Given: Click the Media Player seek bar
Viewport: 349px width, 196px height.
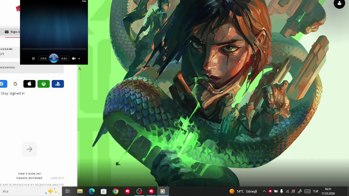Looking at the screenshot, I should 54,49.
